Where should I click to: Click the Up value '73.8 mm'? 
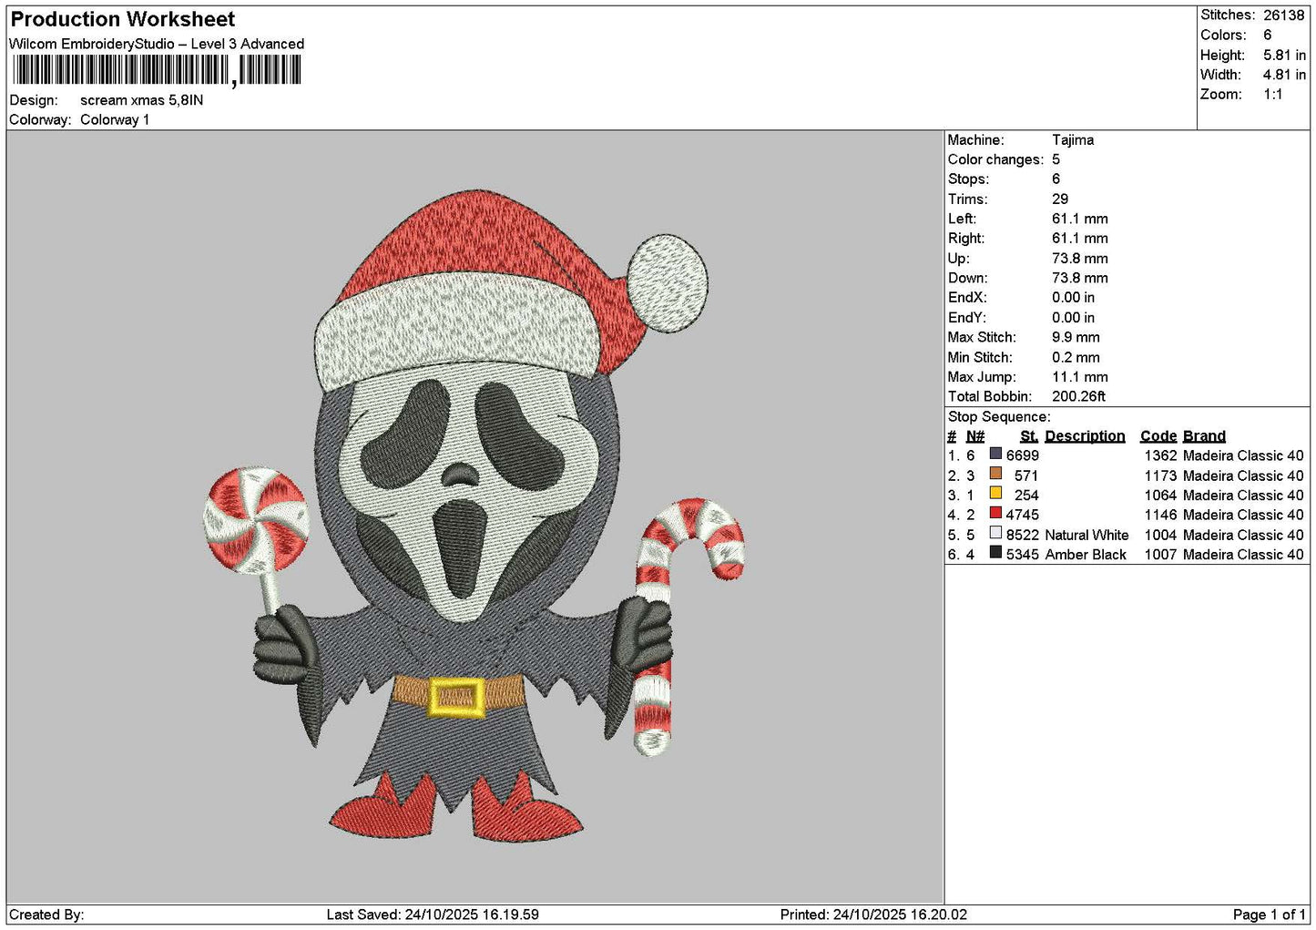(1080, 259)
